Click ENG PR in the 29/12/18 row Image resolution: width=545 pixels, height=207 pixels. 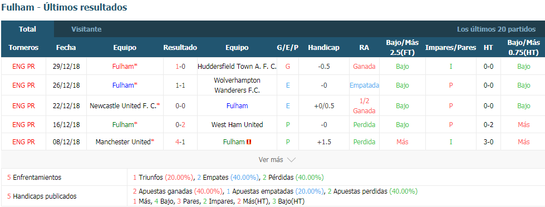[23, 66]
